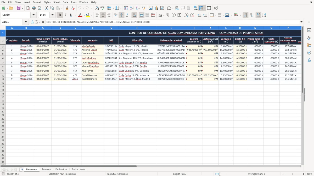
Task: Click the Save document icon
Action: click(x=19, y=8)
